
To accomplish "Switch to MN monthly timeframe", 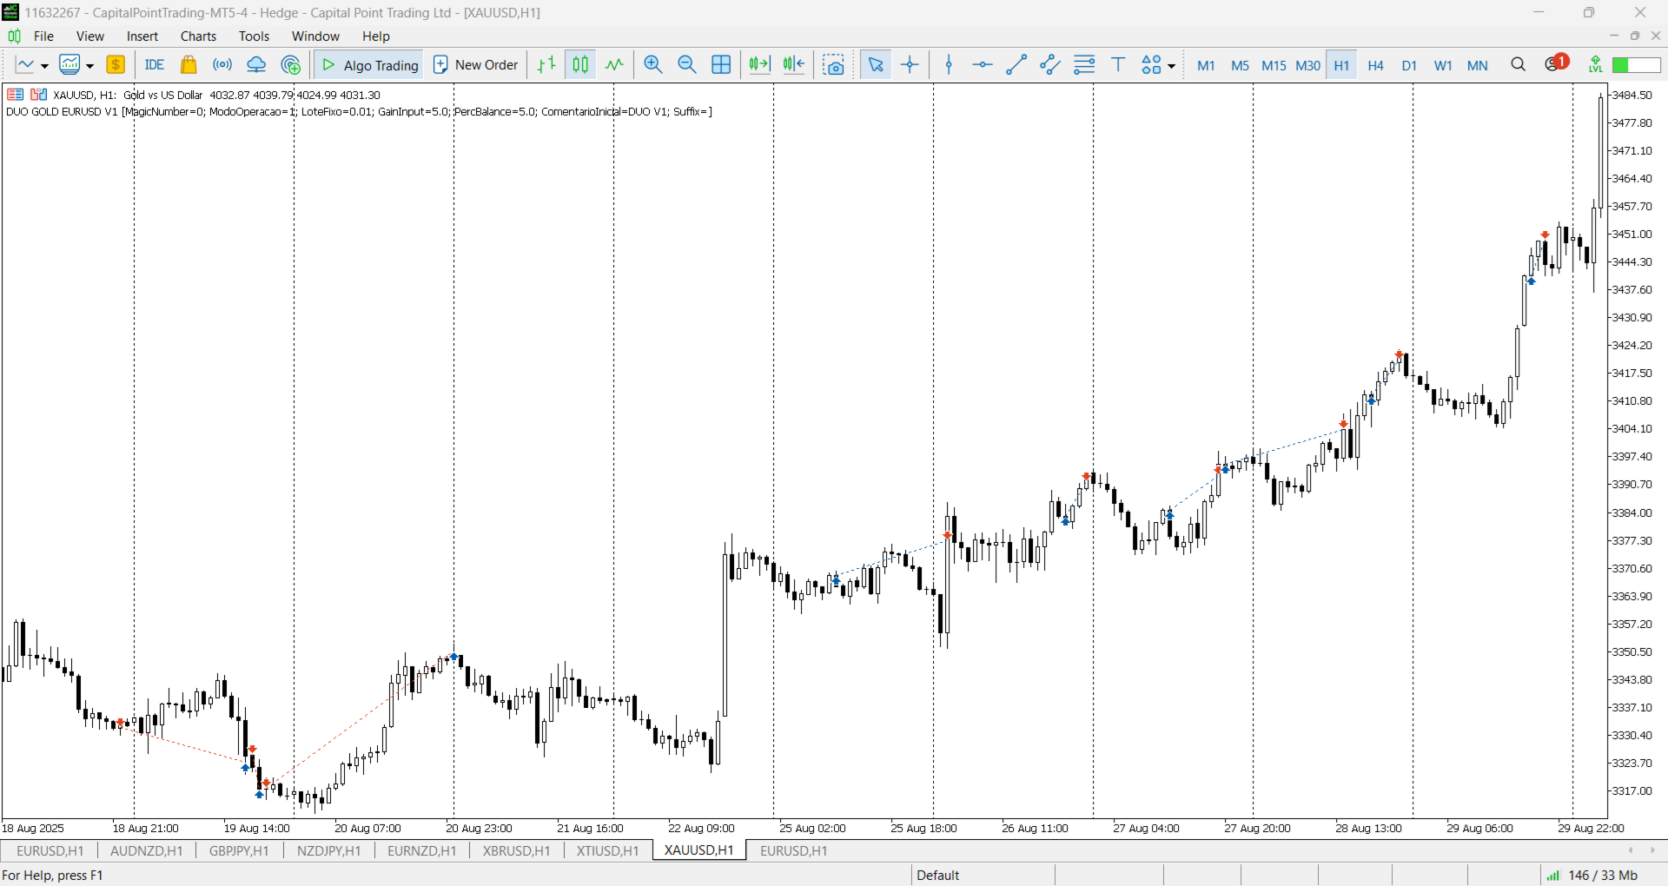I will coord(1477,66).
